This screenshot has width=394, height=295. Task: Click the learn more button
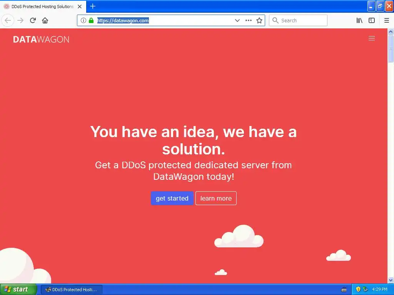pos(216,198)
